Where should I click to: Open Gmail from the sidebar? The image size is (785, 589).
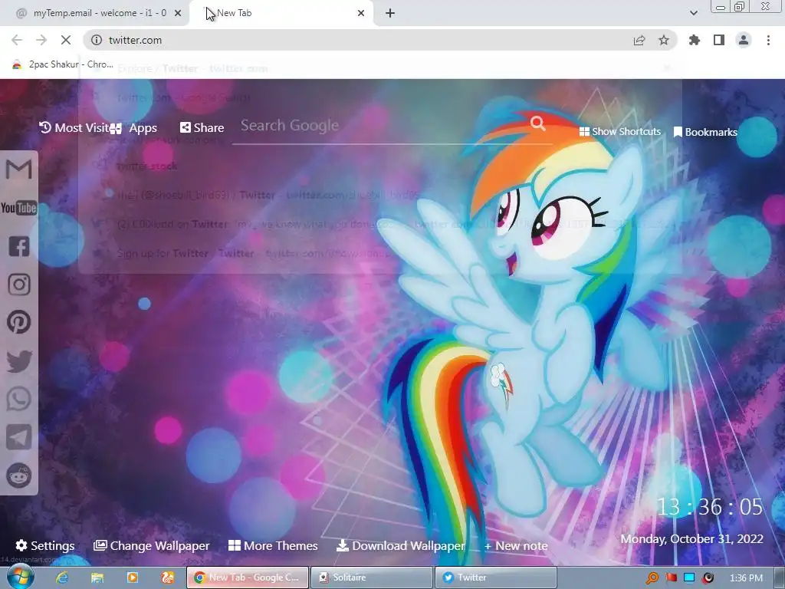(18, 169)
